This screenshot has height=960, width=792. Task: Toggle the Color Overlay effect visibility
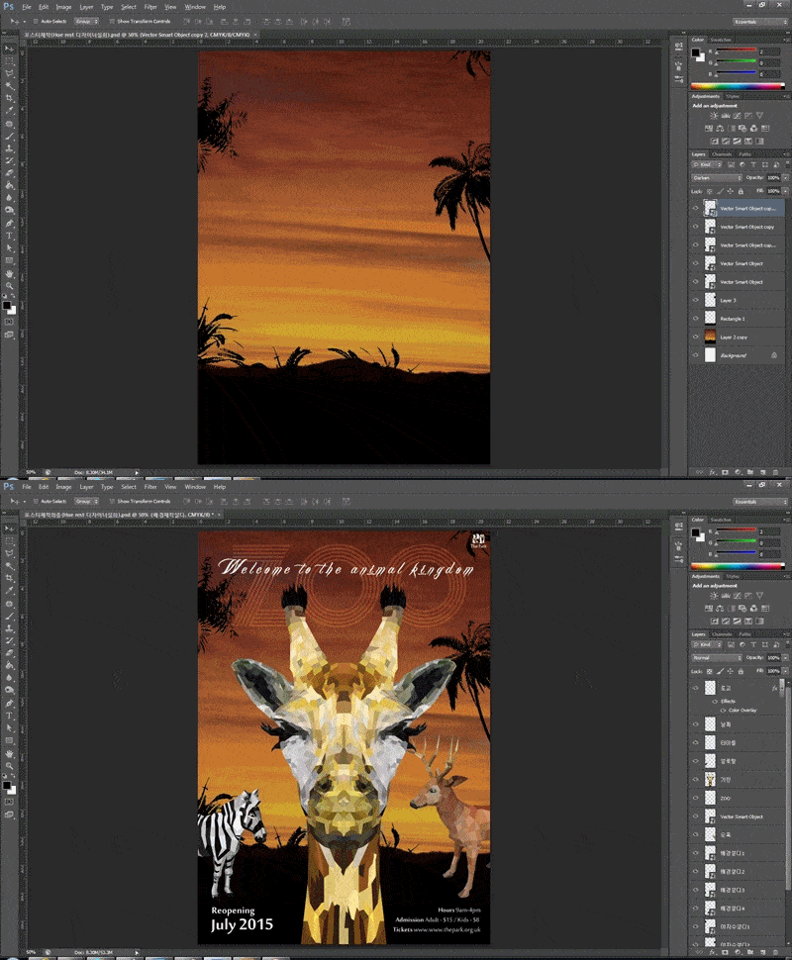click(723, 711)
